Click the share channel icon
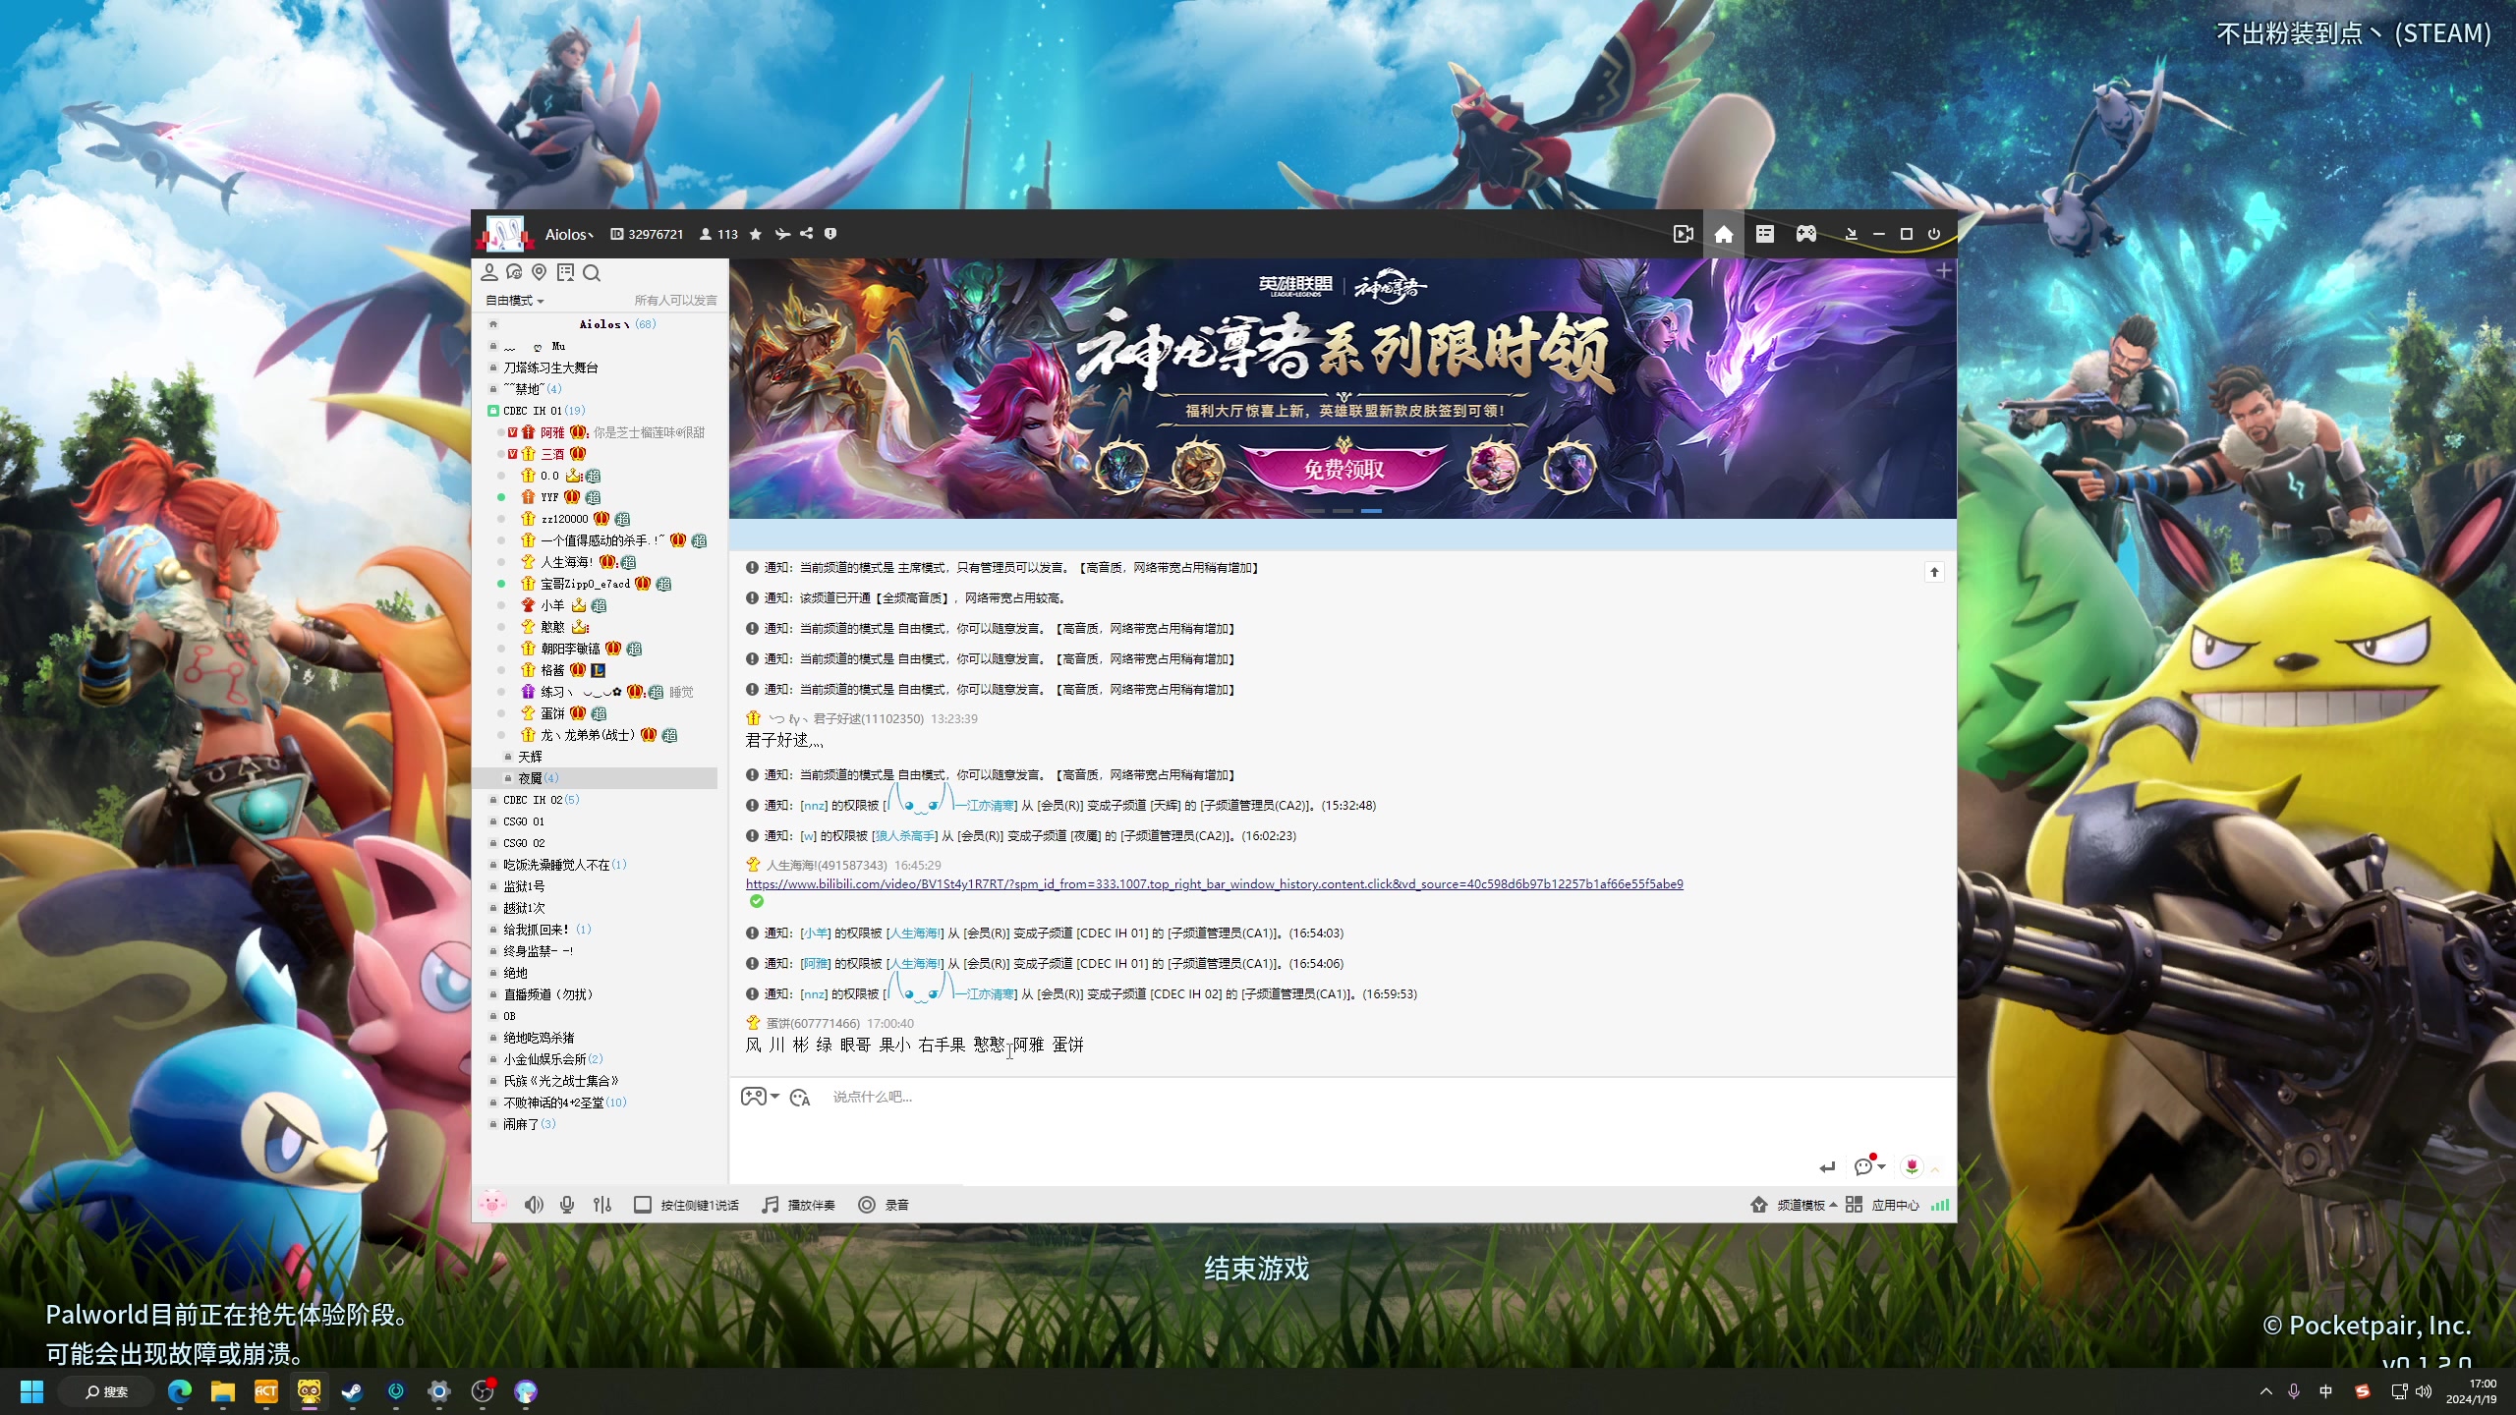Screen dimensions: 2516x1415 tap(806, 234)
